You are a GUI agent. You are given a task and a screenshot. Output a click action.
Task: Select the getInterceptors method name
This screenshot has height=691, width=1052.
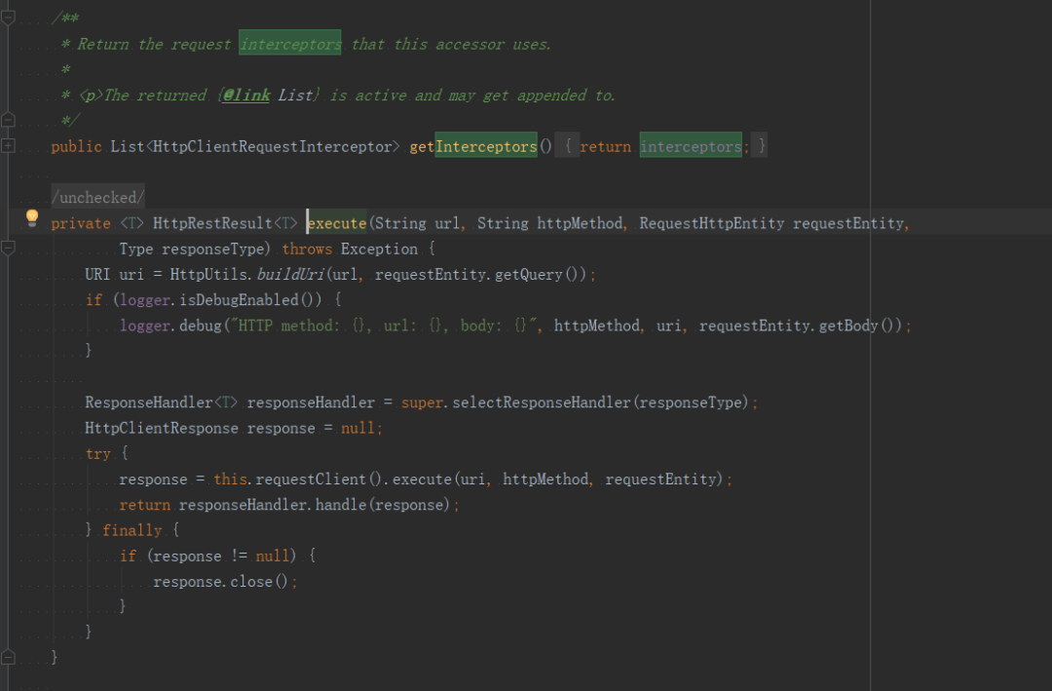pyautogui.click(x=473, y=146)
